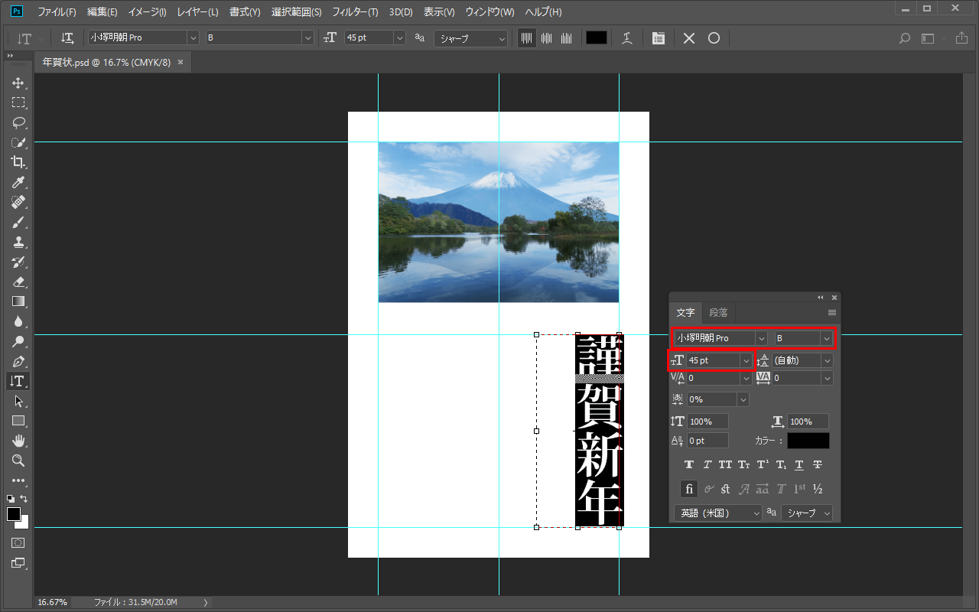Open tsume 0% dropdown
Image resolution: width=979 pixels, height=612 pixels.
(x=743, y=399)
